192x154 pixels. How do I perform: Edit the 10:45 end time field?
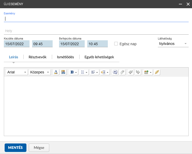(x=98, y=44)
